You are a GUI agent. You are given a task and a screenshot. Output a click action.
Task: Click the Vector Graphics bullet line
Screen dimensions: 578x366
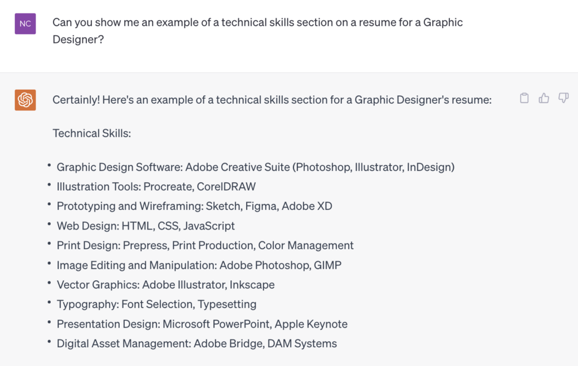pyautogui.click(x=165, y=285)
